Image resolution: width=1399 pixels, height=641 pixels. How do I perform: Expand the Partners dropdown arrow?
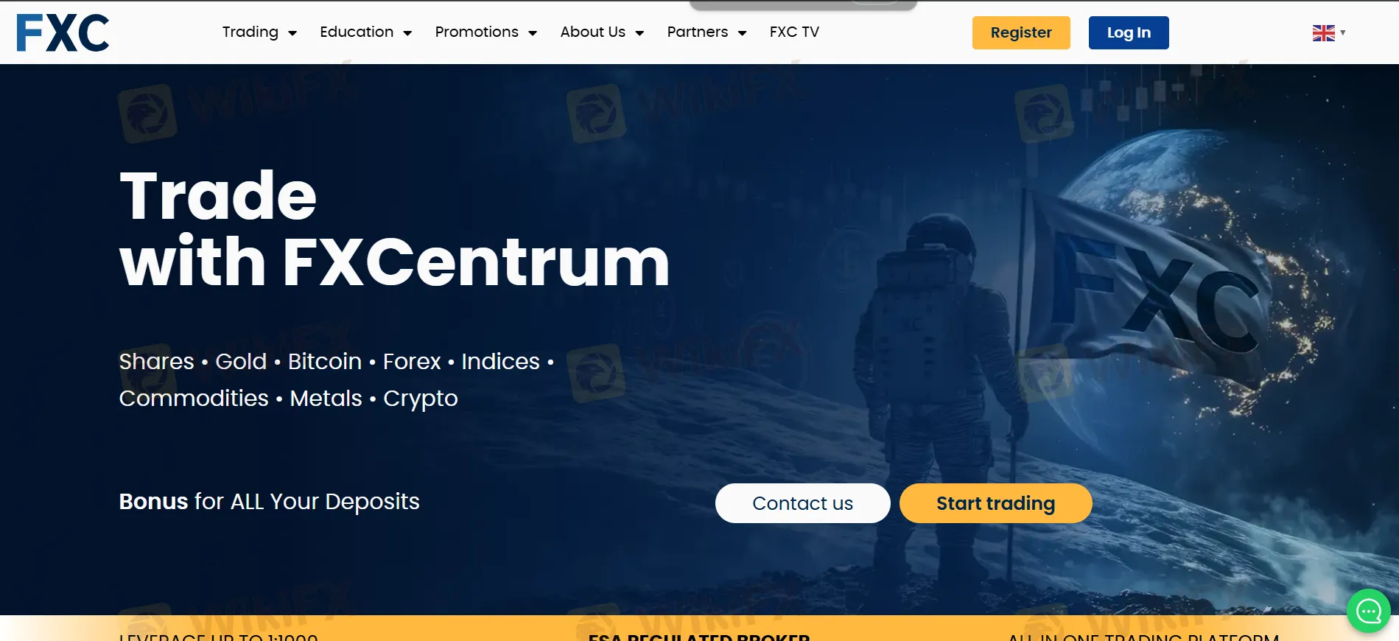[742, 33]
